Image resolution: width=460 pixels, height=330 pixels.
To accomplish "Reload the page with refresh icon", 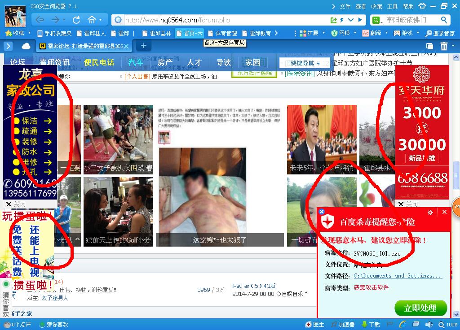I will coord(76,20).
